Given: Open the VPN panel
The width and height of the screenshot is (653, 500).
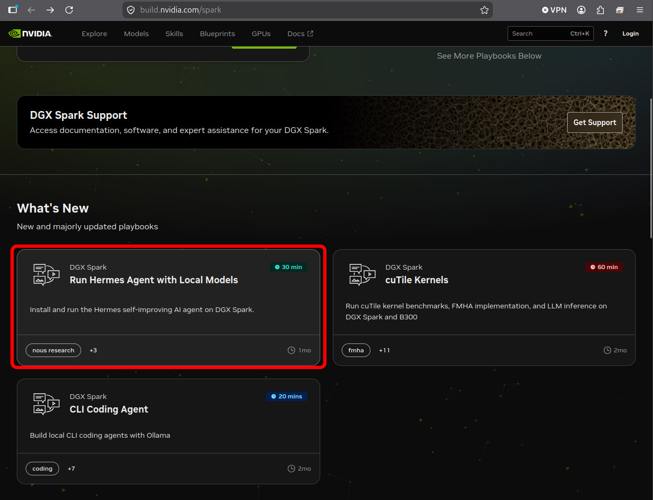Looking at the screenshot, I should pyautogui.click(x=554, y=10).
